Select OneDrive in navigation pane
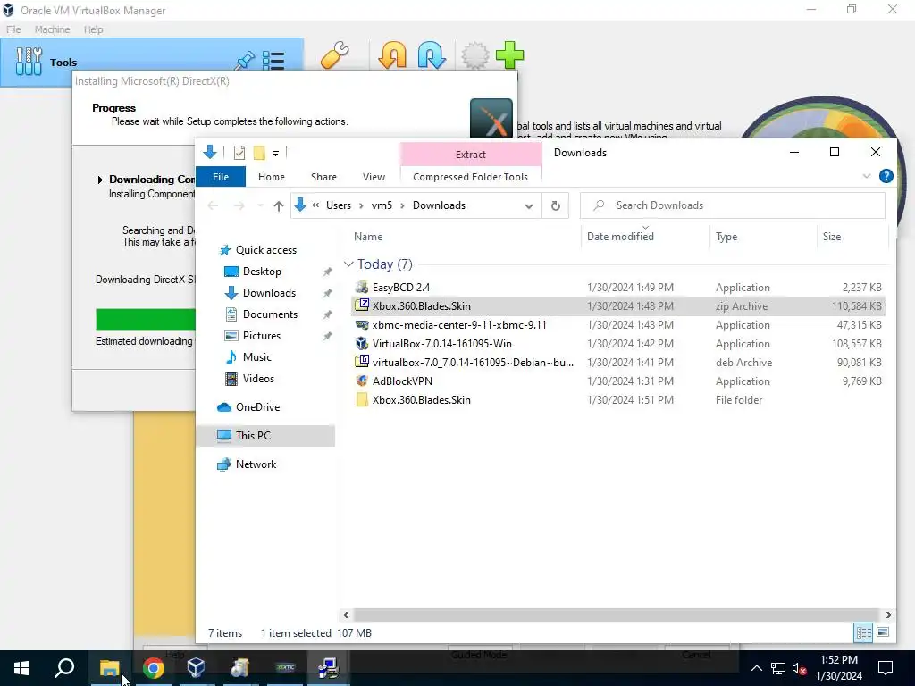 tap(257, 407)
